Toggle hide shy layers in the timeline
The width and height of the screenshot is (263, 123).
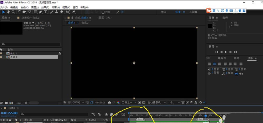pyautogui.click(x=106, y=114)
